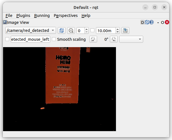Click the zoom 1:1 magnifier button

71,30
